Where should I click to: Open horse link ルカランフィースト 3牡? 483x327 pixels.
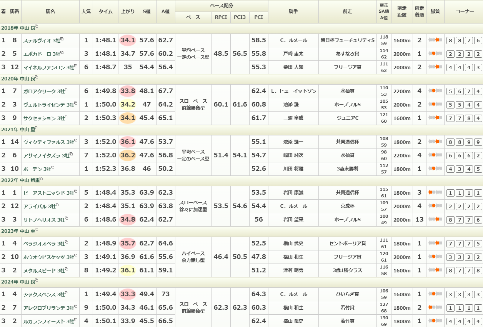click(43, 321)
